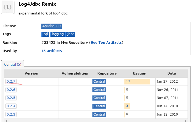Click Central repository badge for 0.2.7
This screenshot has width=194, height=122.
pyautogui.click(x=99, y=82)
